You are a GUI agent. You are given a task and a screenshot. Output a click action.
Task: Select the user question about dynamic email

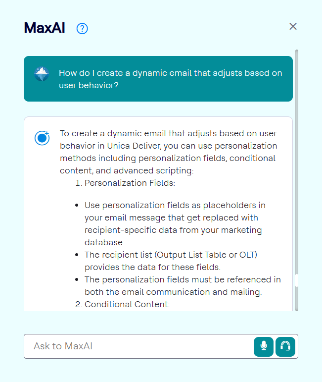170,79
